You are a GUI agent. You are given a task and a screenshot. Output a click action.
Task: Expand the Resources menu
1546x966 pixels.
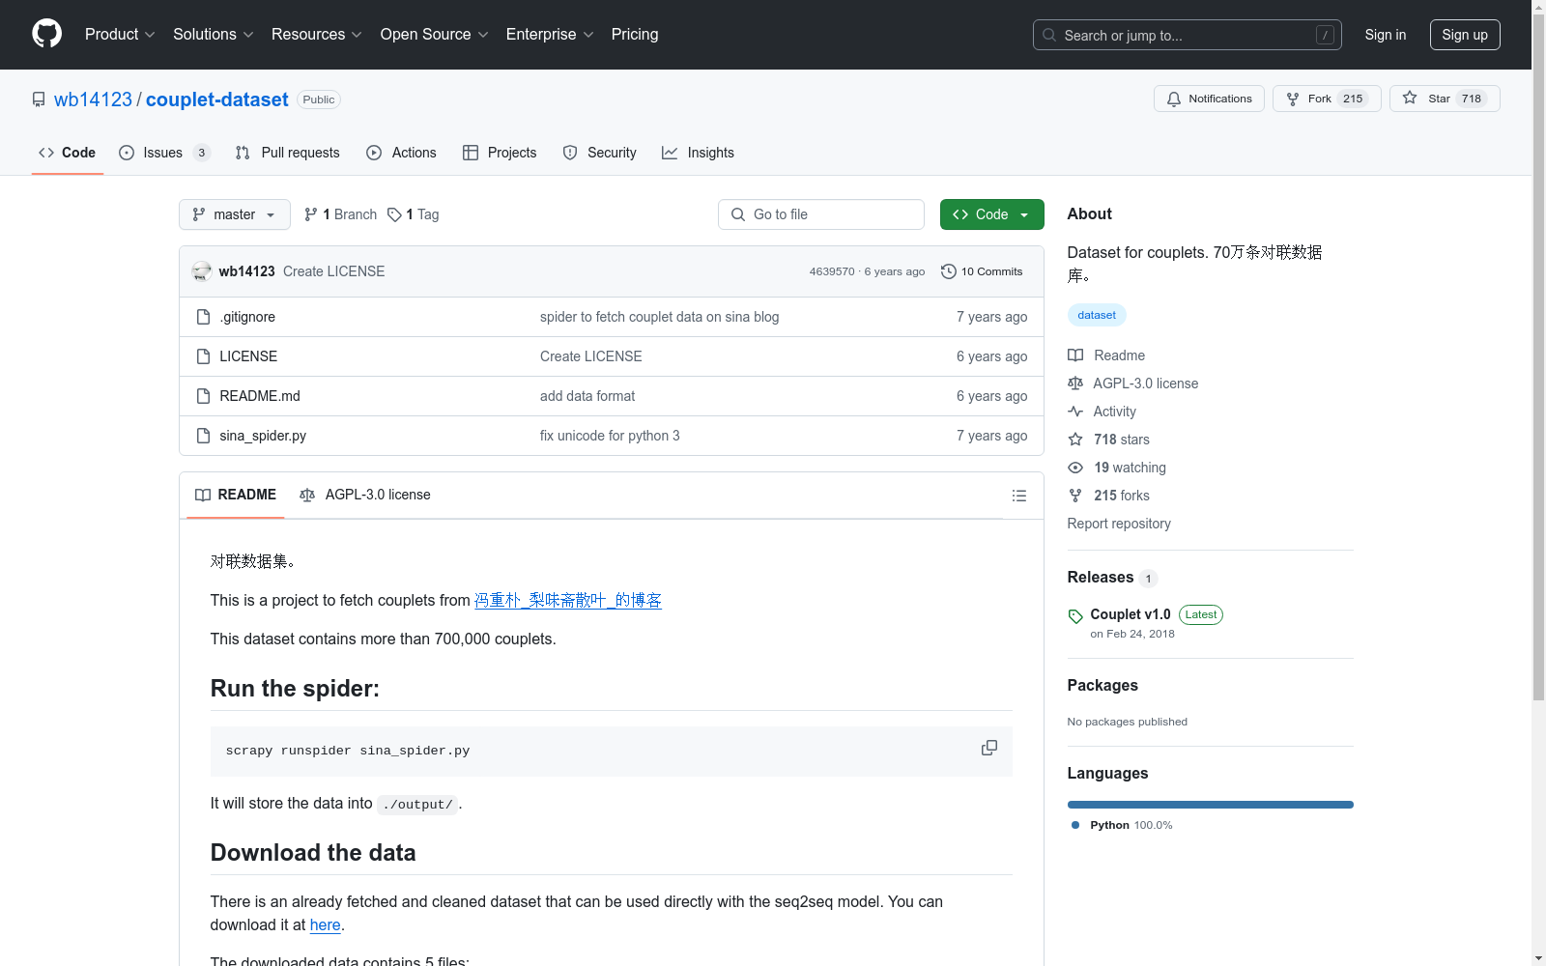[317, 35]
